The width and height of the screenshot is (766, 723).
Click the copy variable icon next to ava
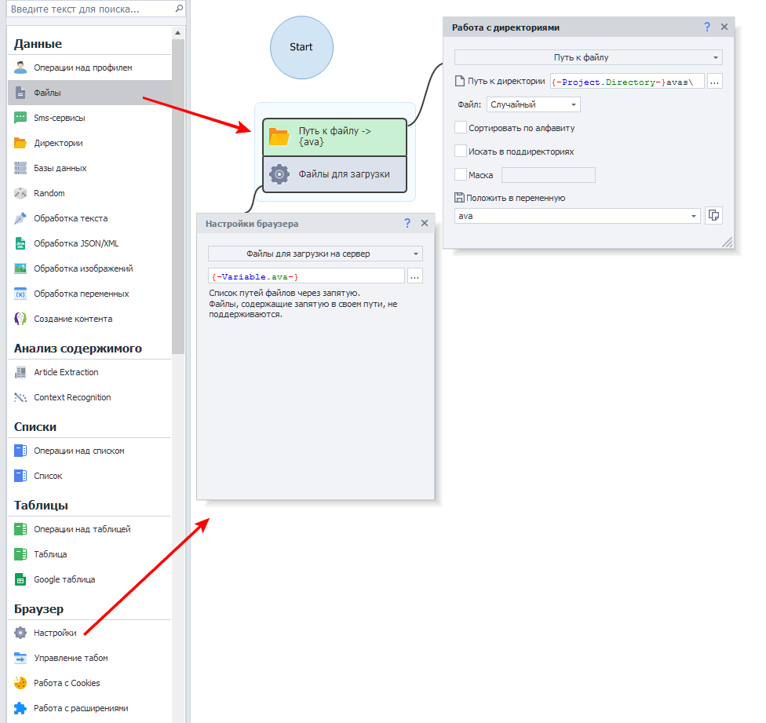pos(713,215)
